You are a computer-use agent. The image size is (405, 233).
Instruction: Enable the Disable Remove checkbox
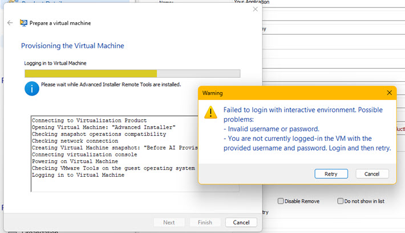pos(281,201)
